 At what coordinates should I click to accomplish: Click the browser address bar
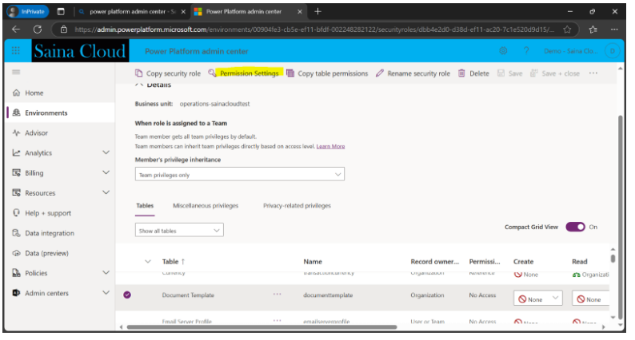pyautogui.click(x=314, y=29)
